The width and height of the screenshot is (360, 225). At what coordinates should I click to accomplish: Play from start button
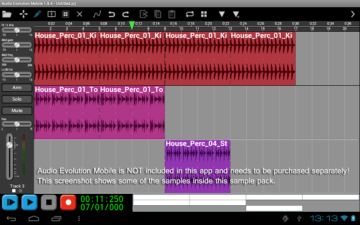point(10,202)
